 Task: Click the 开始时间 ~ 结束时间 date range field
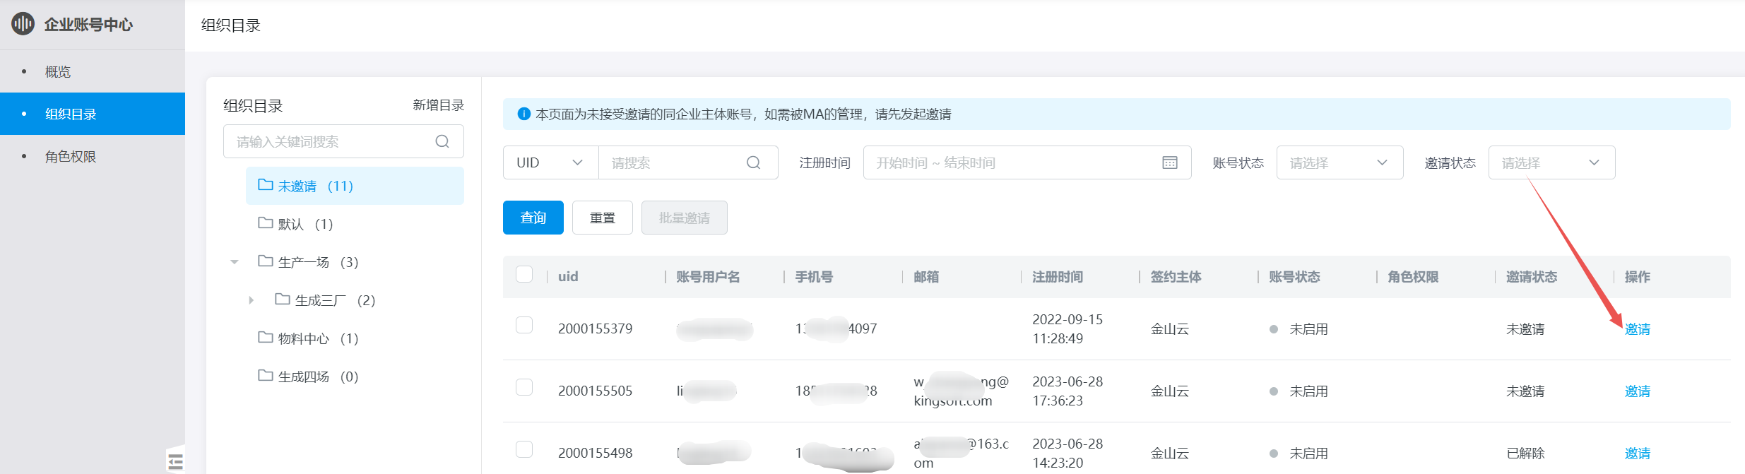1027,162
